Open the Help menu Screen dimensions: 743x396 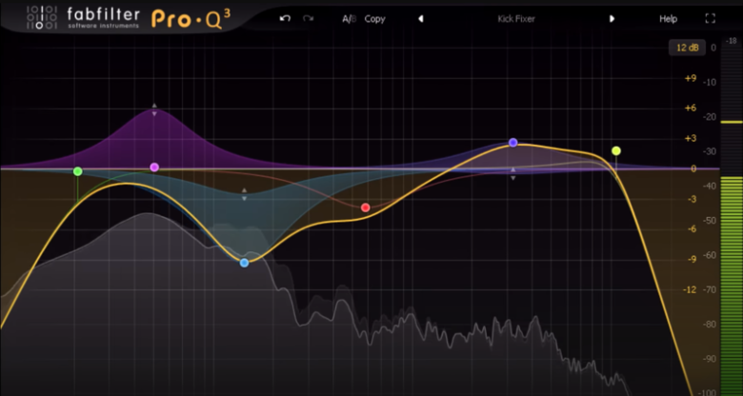tap(668, 19)
